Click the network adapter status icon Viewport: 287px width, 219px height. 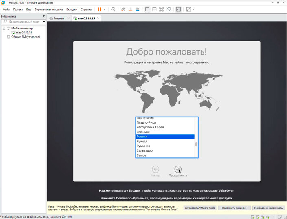(263, 217)
